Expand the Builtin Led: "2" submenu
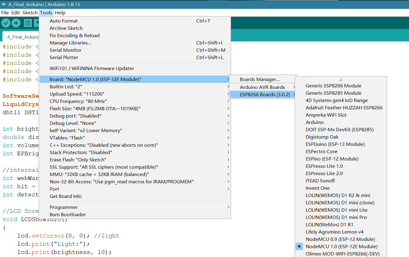 pyautogui.click(x=135, y=87)
